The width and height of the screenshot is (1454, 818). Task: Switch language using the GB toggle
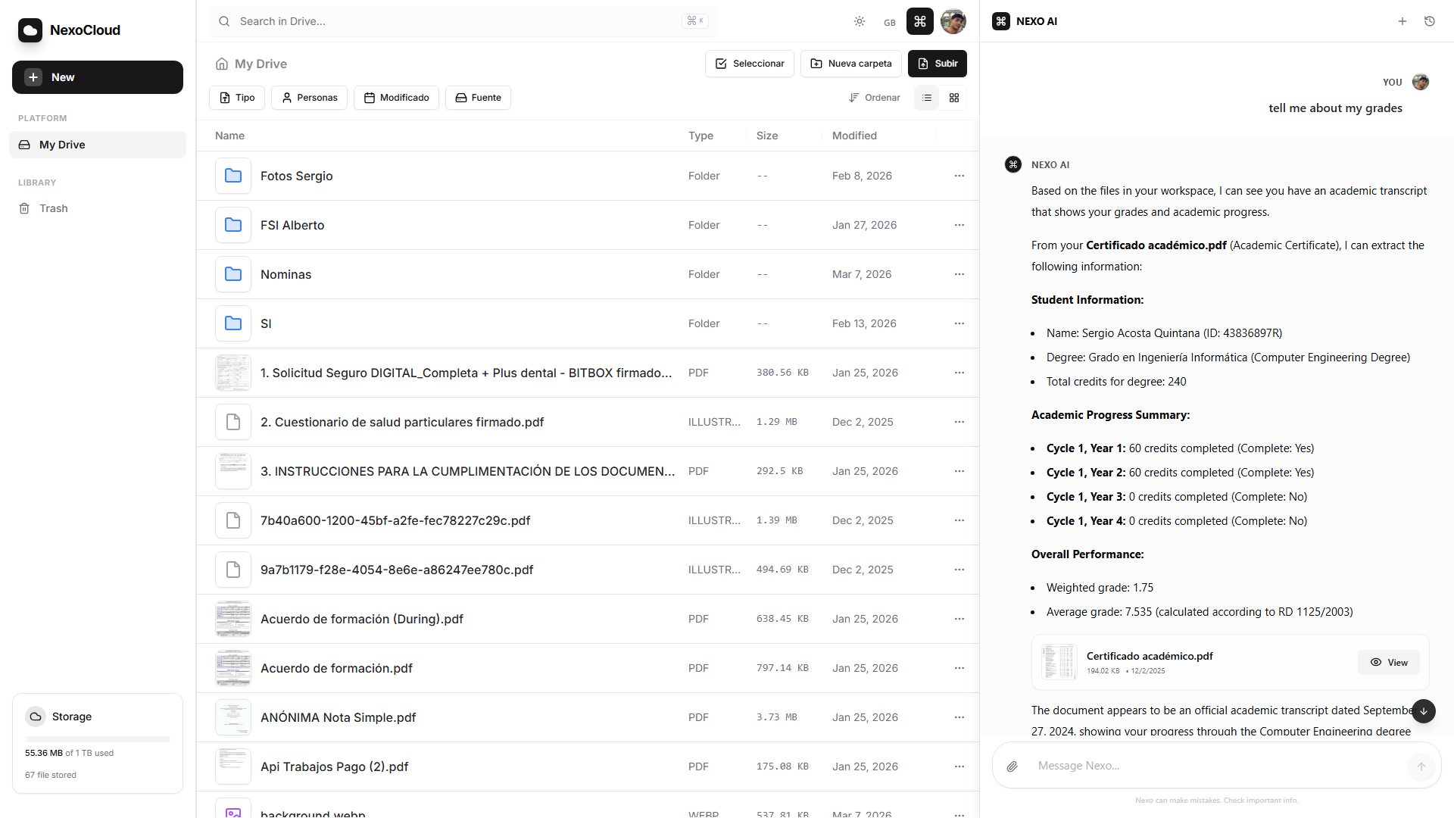pos(890,22)
